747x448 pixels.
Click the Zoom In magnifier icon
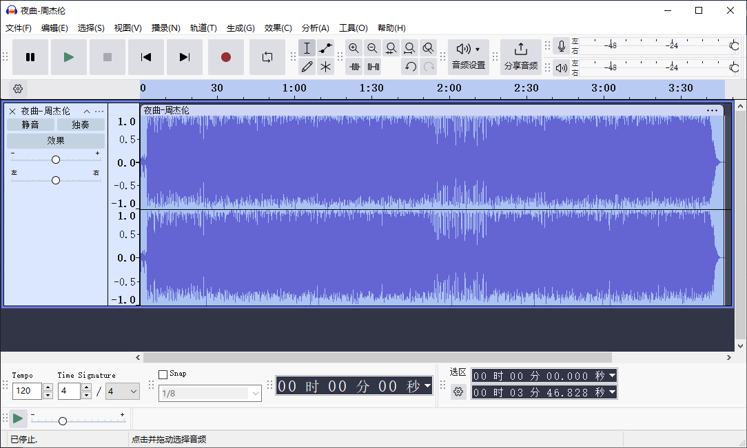354,48
